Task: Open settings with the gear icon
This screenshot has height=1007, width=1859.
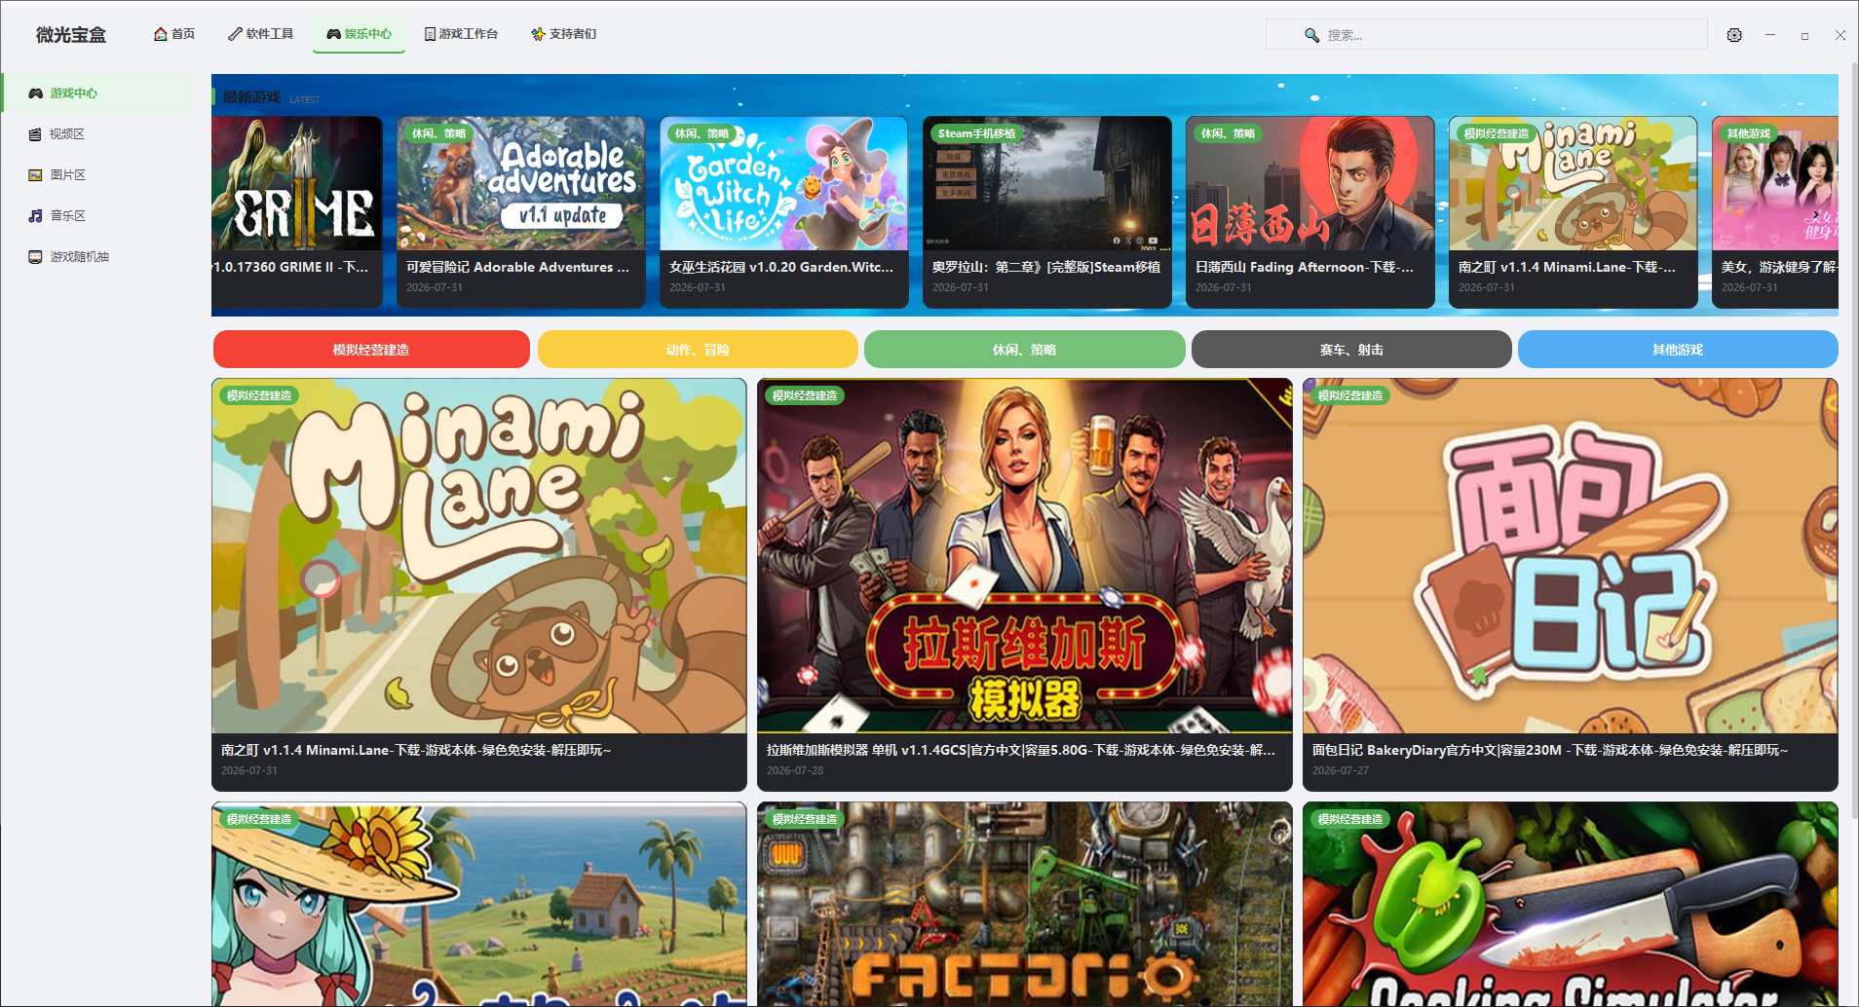Action: pos(1734,35)
